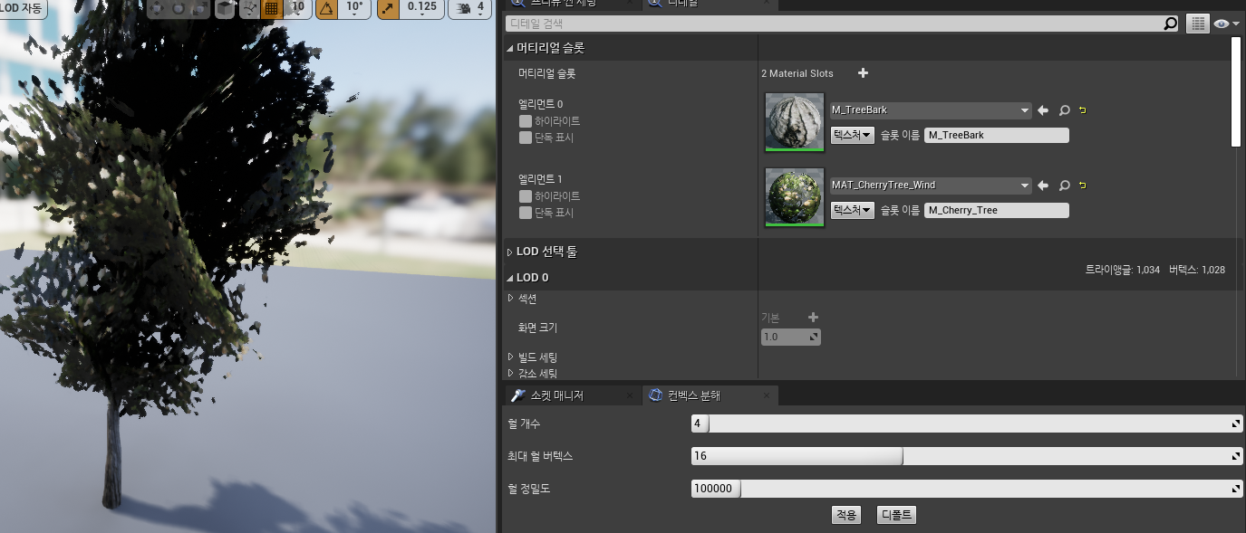The image size is (1246, 533).
Task: Open the property matrix grid view icon
Action: coord(1198,24)
